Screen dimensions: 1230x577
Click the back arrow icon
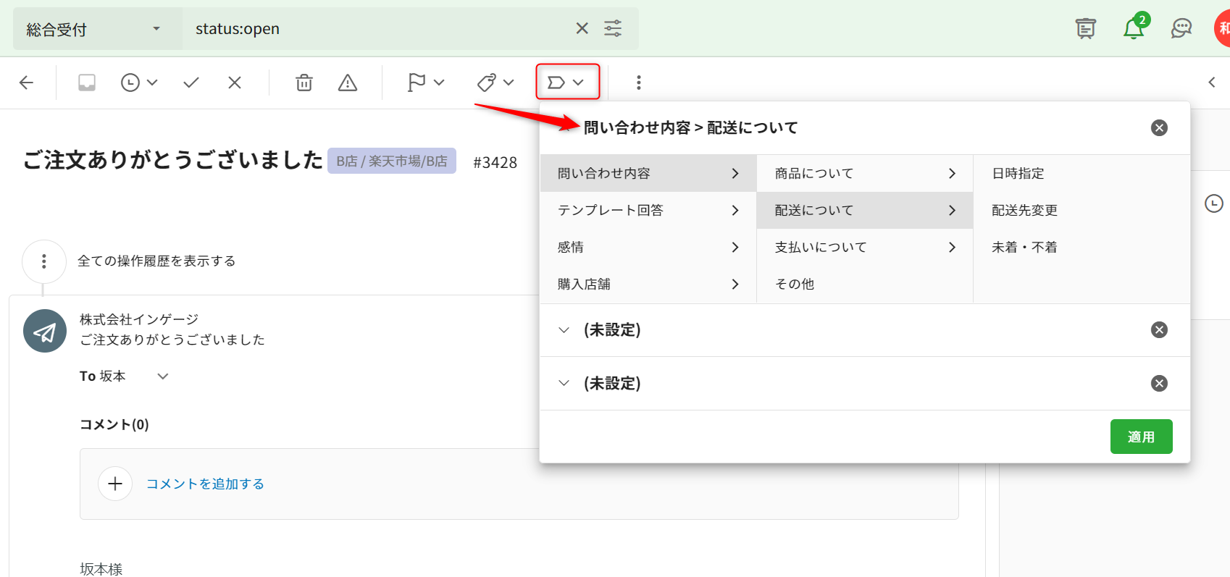pos(27,83)
